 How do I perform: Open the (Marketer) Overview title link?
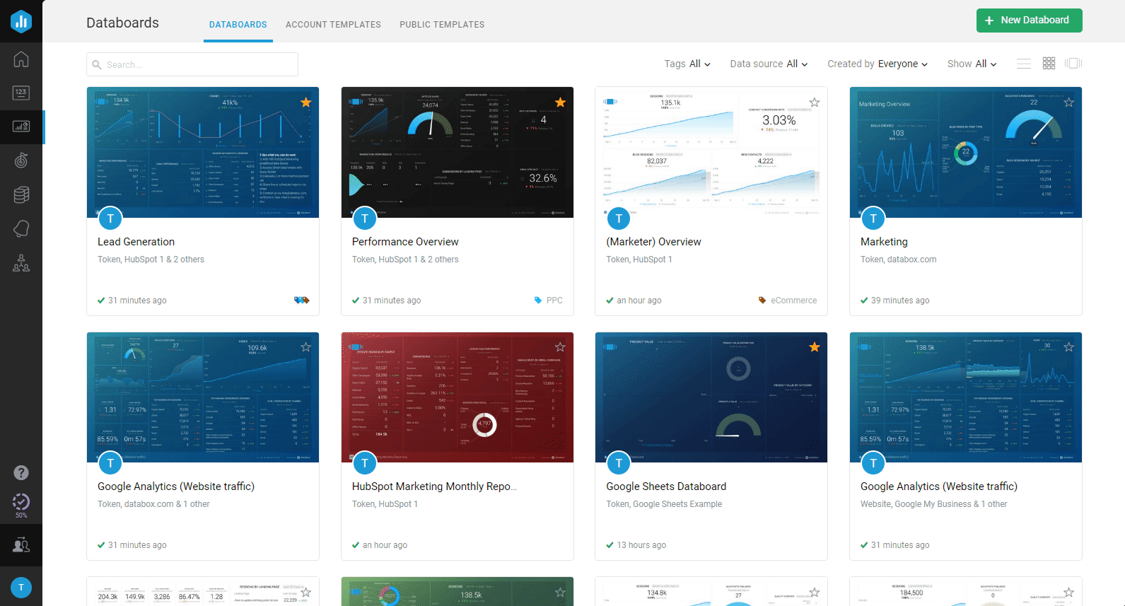point(653,242)
